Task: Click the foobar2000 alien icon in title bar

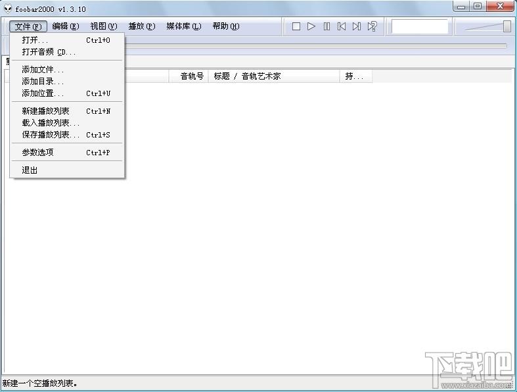Action: pyautogui.click(x=8, y=9)
